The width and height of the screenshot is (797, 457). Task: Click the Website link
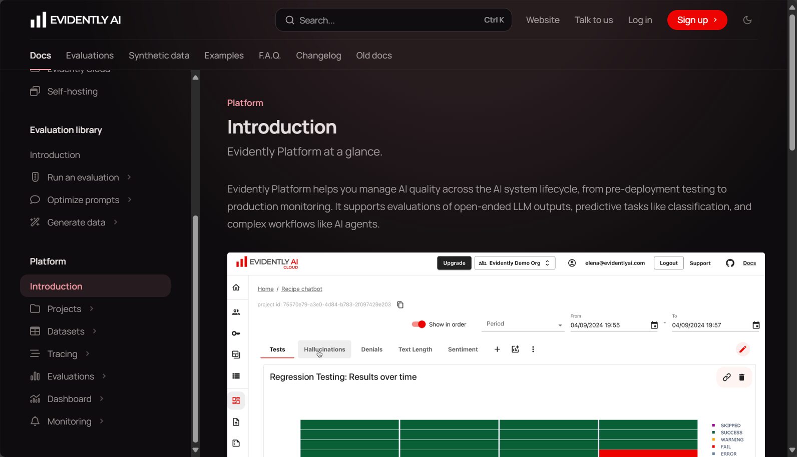pos(543,20)
